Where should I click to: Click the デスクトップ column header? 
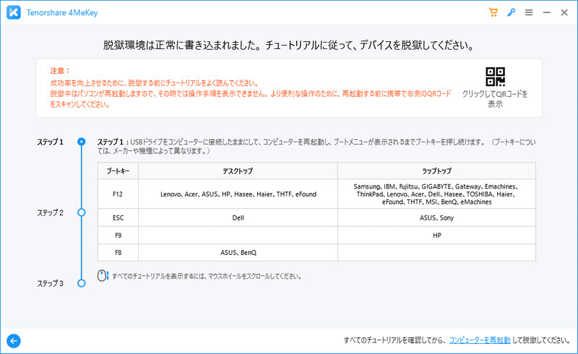[x=238, y=171]
